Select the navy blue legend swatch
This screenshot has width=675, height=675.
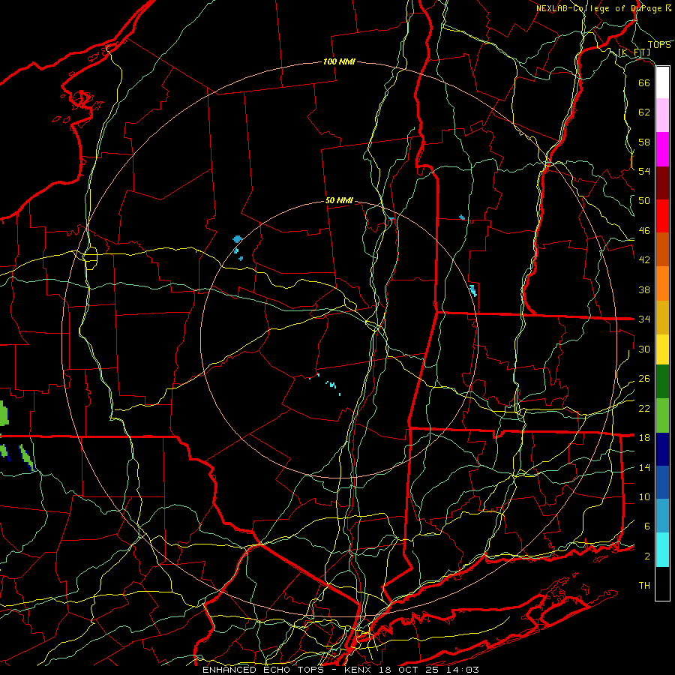point(662,449)
